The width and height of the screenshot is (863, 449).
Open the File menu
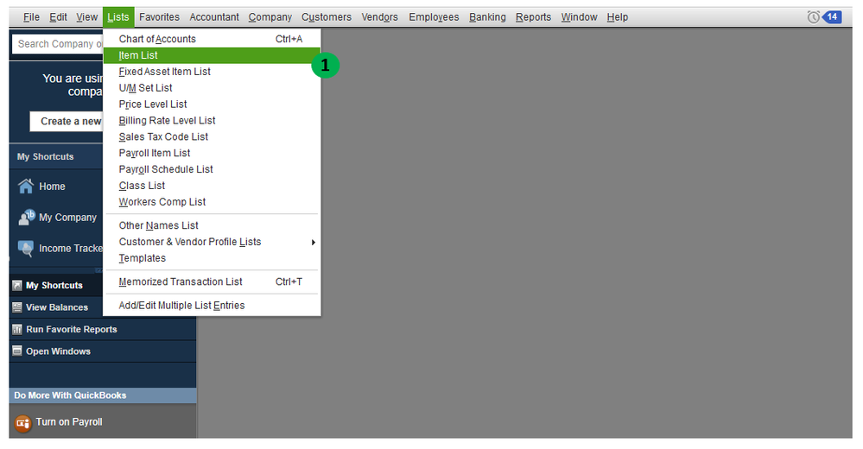click(31, 17)
